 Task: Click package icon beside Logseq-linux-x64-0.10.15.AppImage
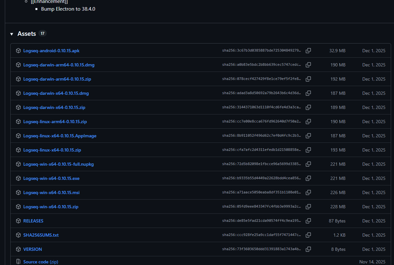(18, 136)
